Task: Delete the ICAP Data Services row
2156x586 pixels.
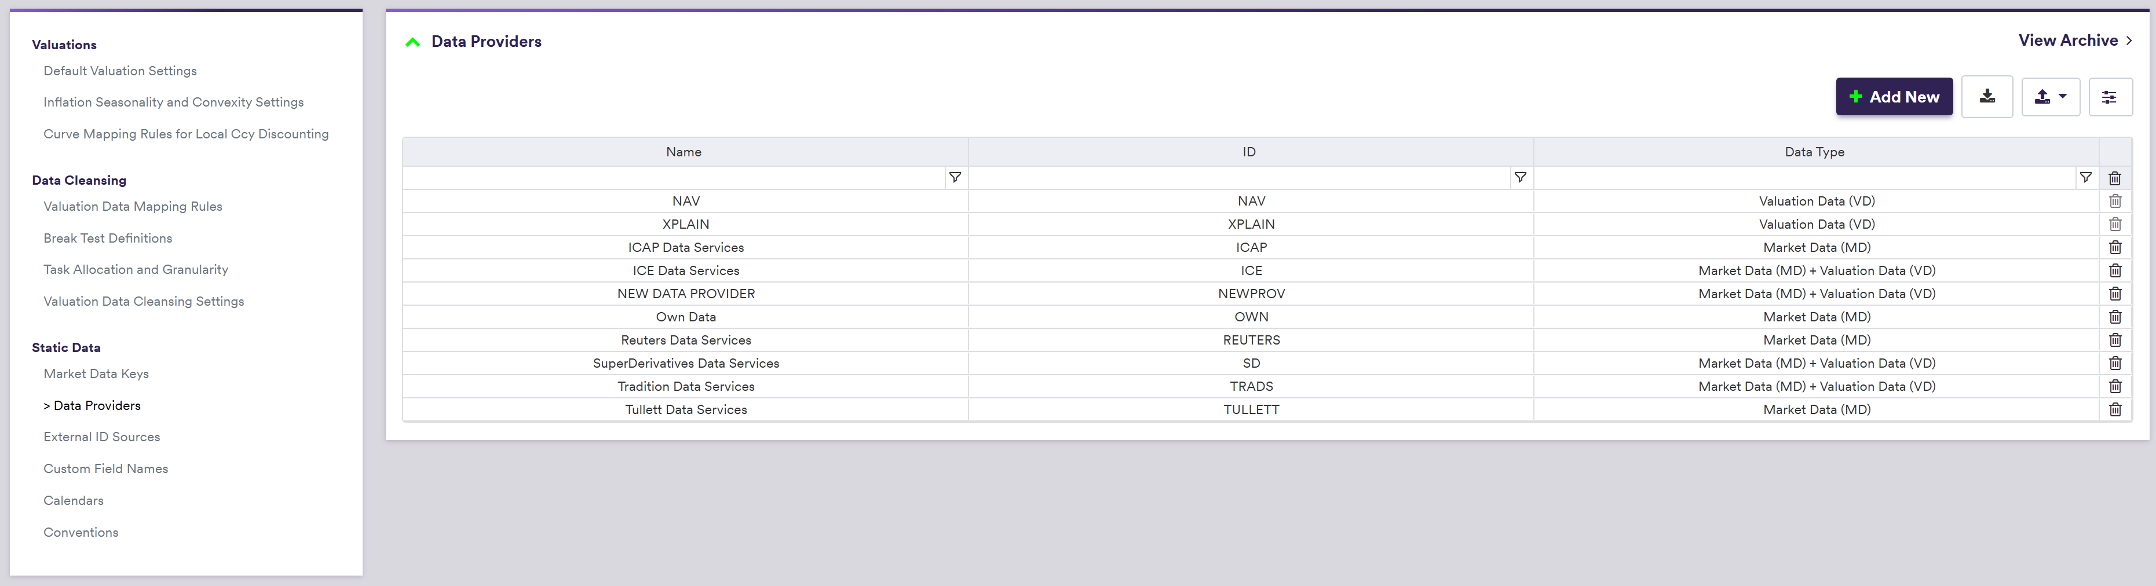Action: (2114, 248)
